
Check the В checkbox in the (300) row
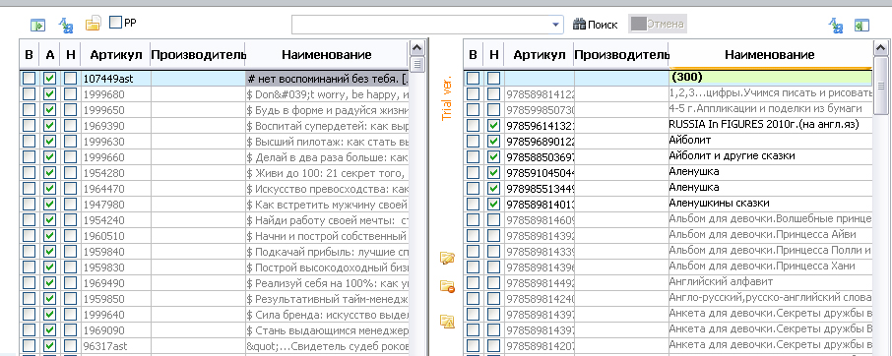473,79
